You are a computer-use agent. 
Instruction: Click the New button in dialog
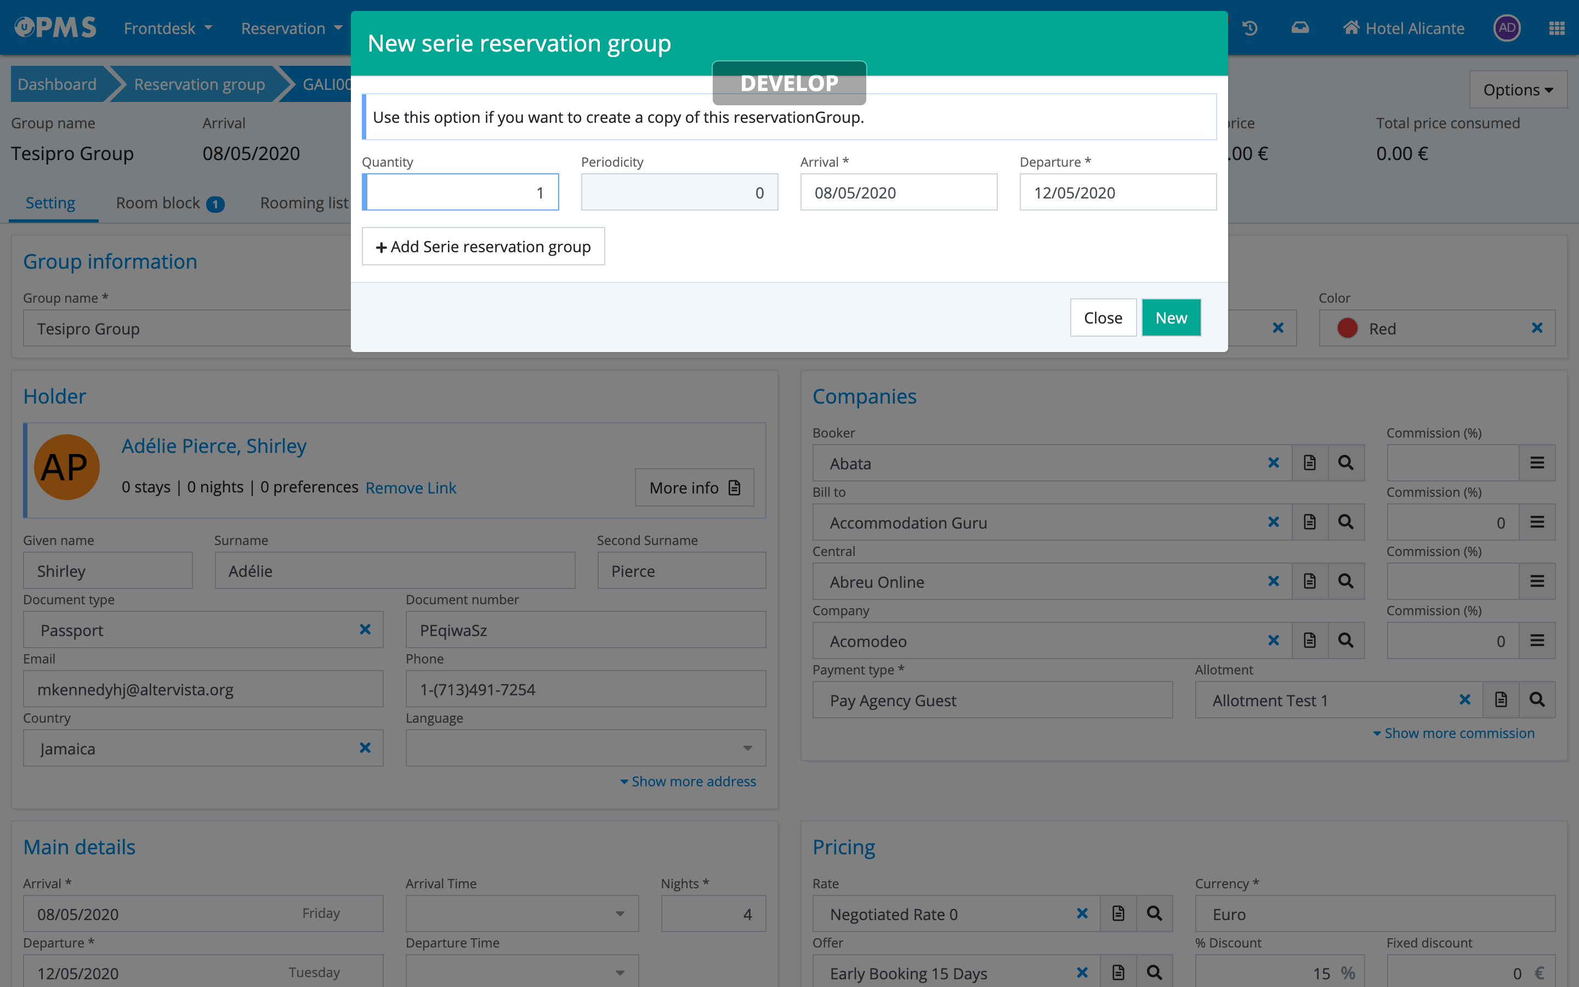1171,318
